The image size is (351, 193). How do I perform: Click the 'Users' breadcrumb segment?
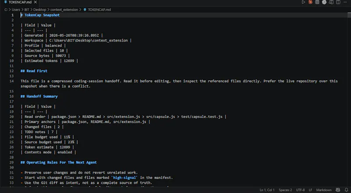[x=16, y=10]
